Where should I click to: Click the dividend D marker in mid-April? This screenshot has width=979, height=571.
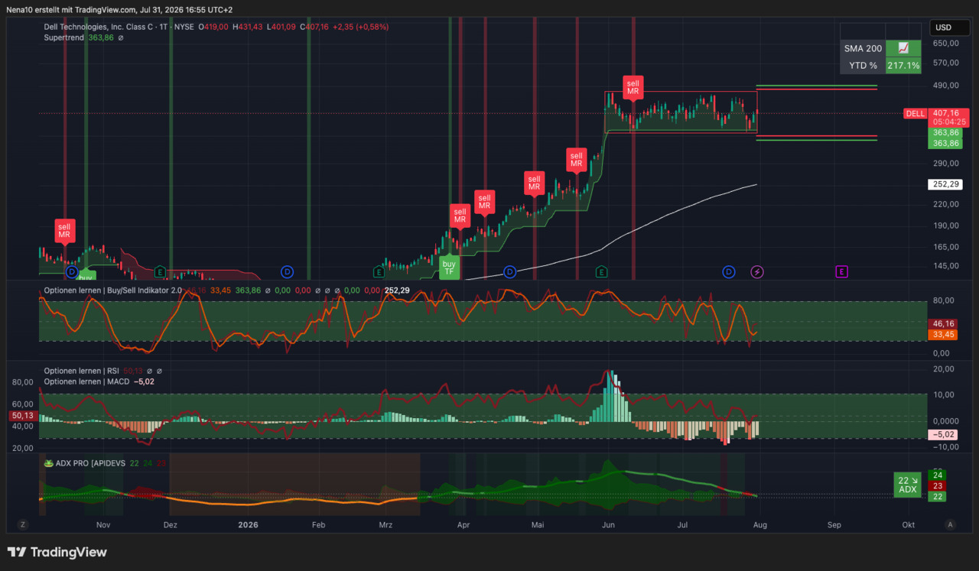pos(509,271)
